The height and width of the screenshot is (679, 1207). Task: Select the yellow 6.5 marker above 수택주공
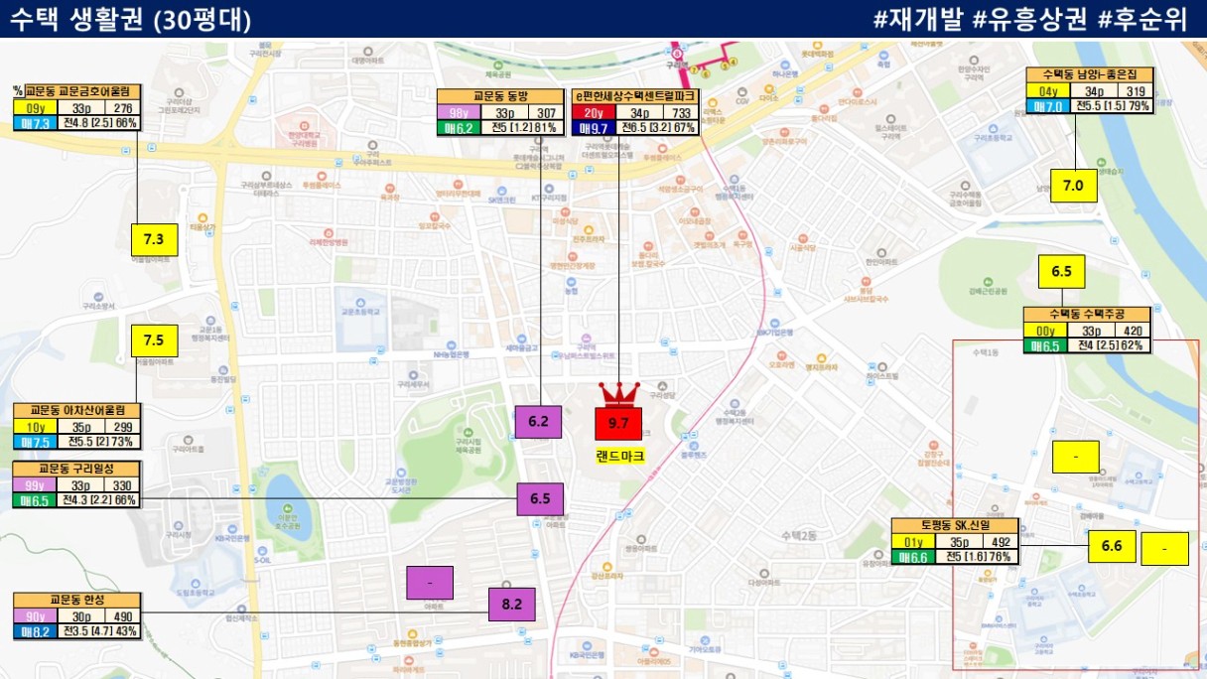pyautogui.click(x=1061, y=272)
